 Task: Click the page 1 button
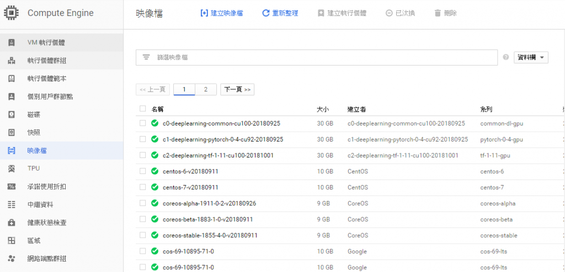pyautogui.click(x=184, y=90)
